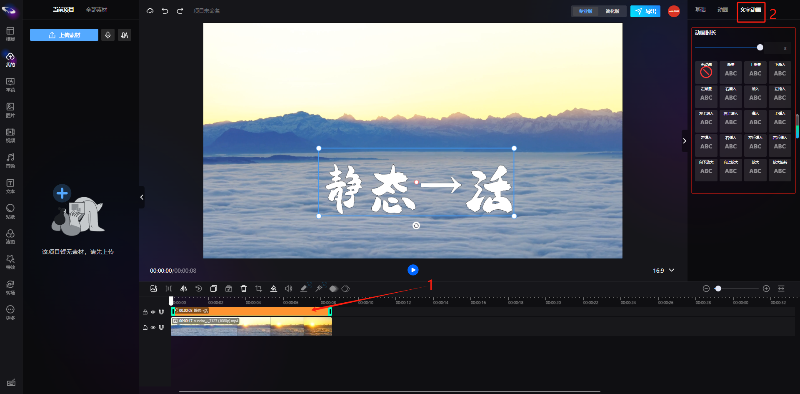Screen dimensions: 800x394
Task: Apply the 渐显 fade-in text animation
Action: [731, 72]
